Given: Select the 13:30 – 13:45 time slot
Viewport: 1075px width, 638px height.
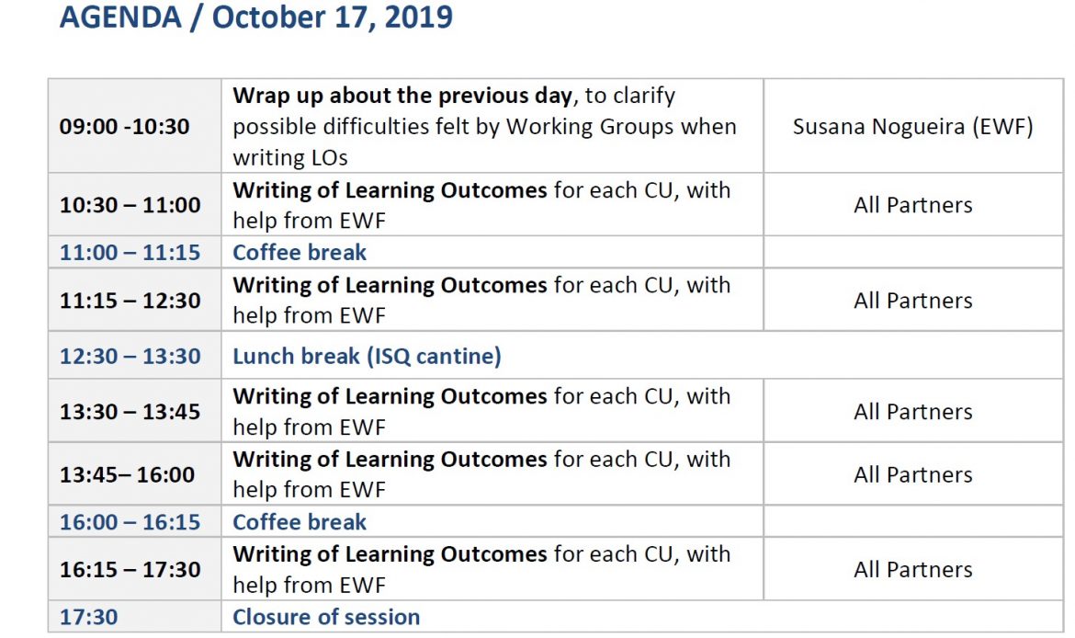Looking at the screenshot, I should 130,412.
